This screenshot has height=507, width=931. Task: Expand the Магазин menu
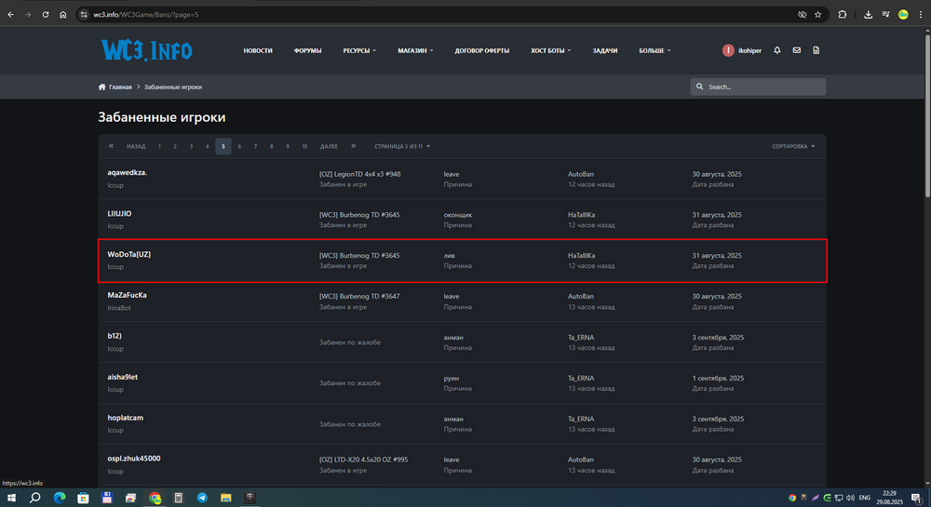pyautogui.click(x=415, y=50)
